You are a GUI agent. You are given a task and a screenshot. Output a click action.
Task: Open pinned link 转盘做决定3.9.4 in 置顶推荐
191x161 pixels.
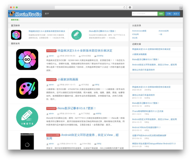[47, 31]
